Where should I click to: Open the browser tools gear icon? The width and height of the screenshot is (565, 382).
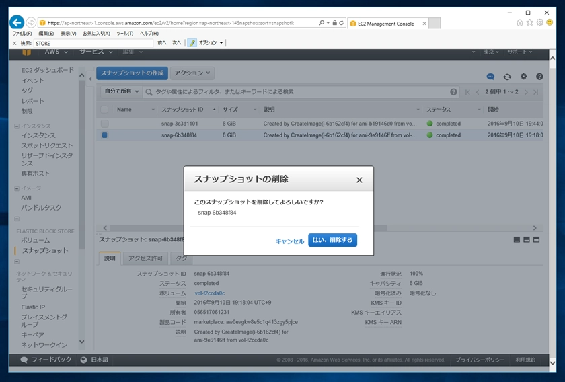coord(539,22)
